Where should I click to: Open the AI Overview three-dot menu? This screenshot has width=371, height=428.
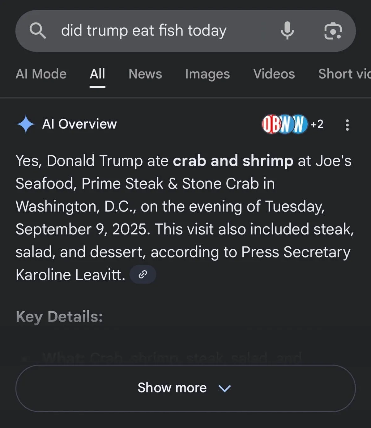pyautogui.click(x=347, y=125)
